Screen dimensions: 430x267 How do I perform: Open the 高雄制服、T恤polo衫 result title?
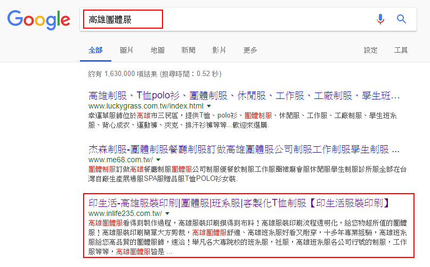tap(244, 96)
